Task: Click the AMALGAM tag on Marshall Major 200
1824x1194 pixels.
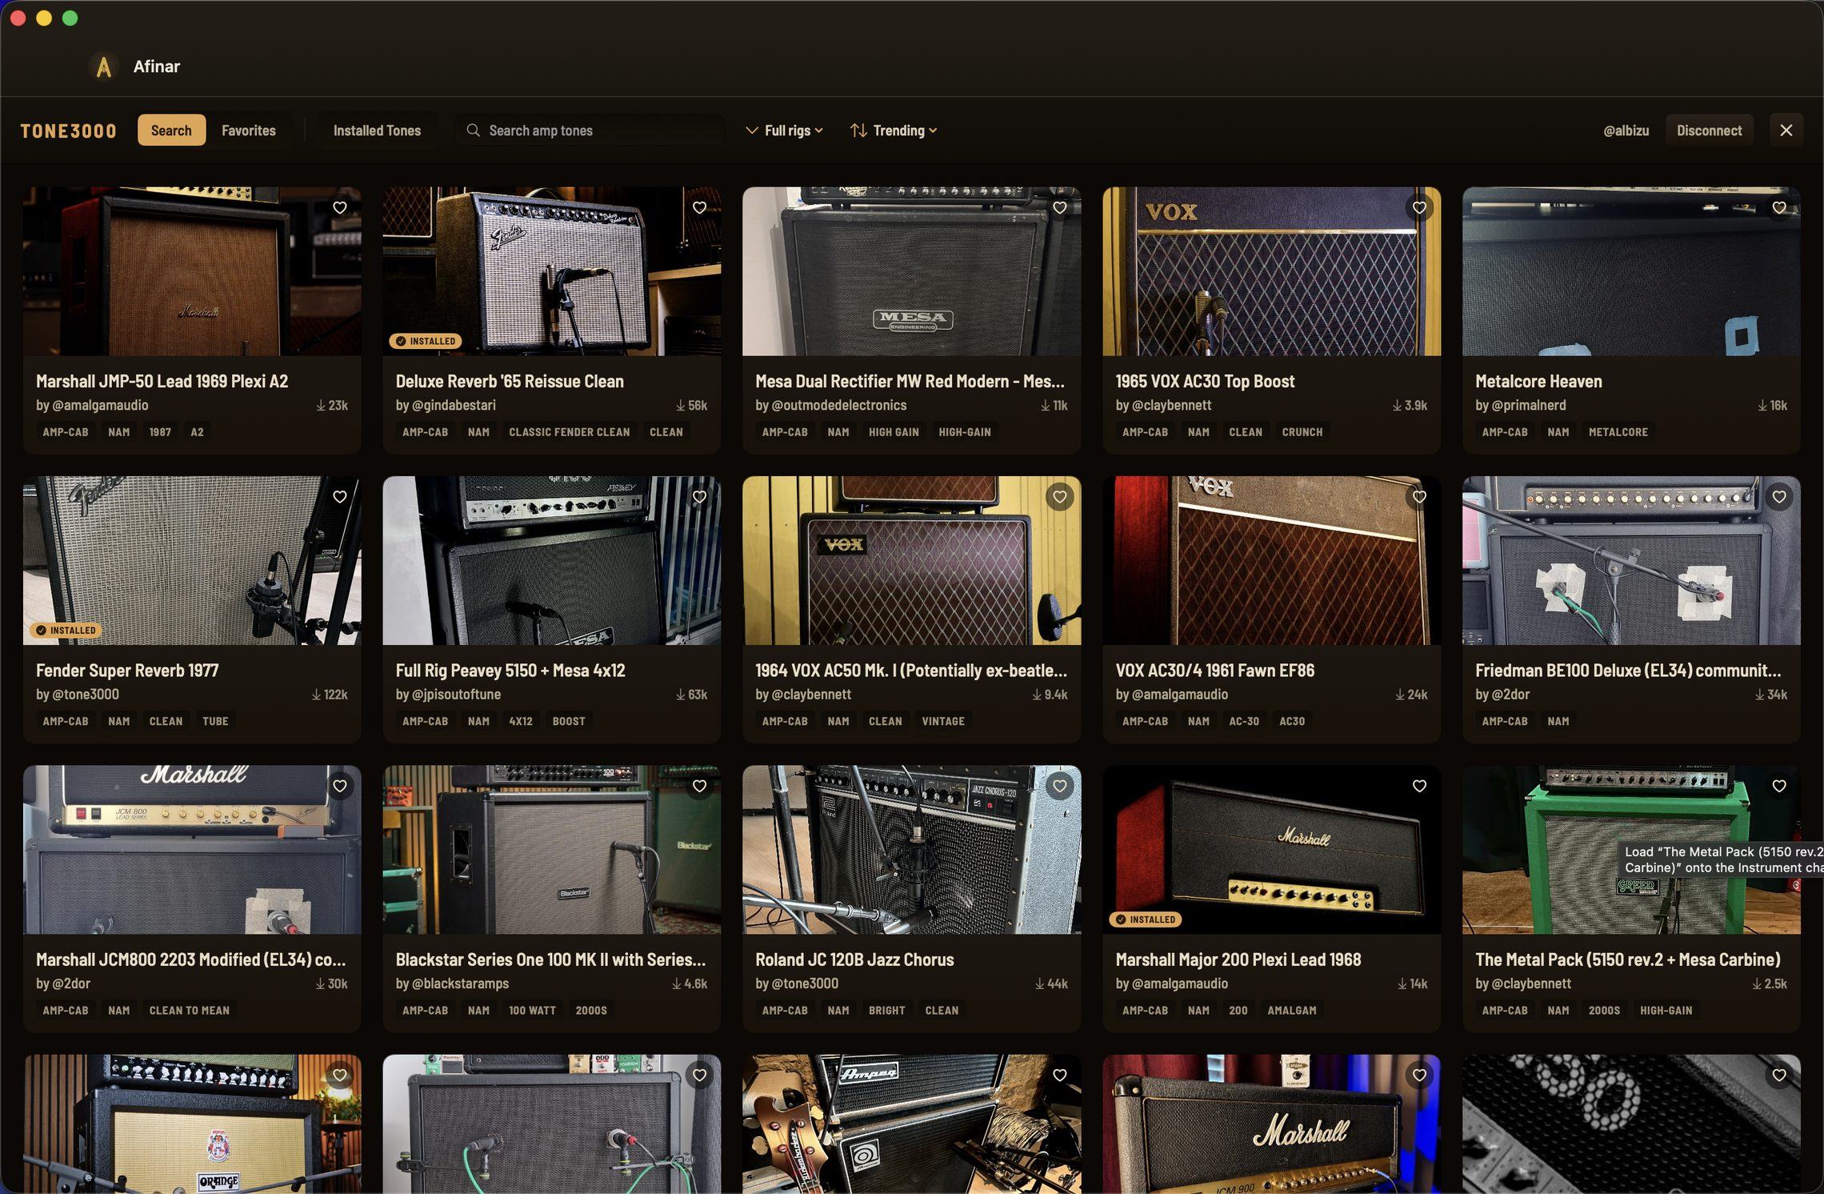Action: click(x=1291, y=1011)
